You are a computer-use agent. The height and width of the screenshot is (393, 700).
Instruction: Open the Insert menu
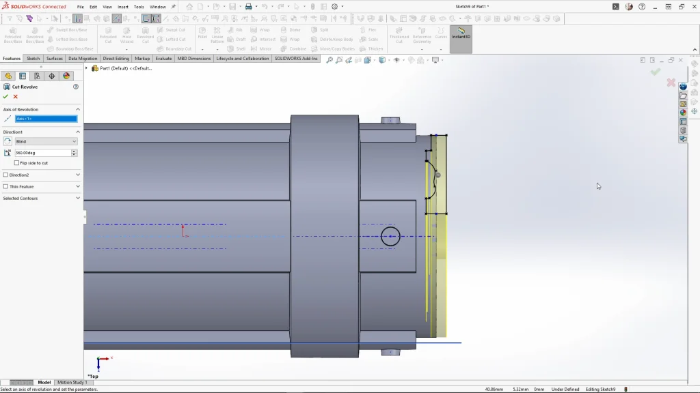pos(123,7)
